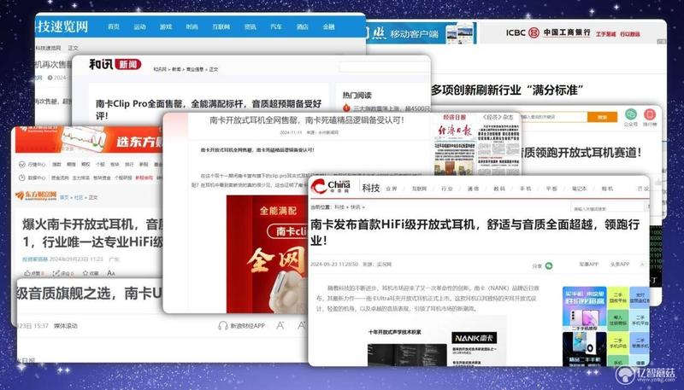Image resolution: width=684 pixels, height=390 pixels.
Task: Click 快讯 in China.com breadcrumb
Action: tap(356, 207)
